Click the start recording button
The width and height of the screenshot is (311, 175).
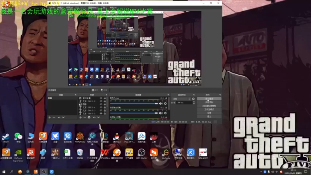coord(209,102)
